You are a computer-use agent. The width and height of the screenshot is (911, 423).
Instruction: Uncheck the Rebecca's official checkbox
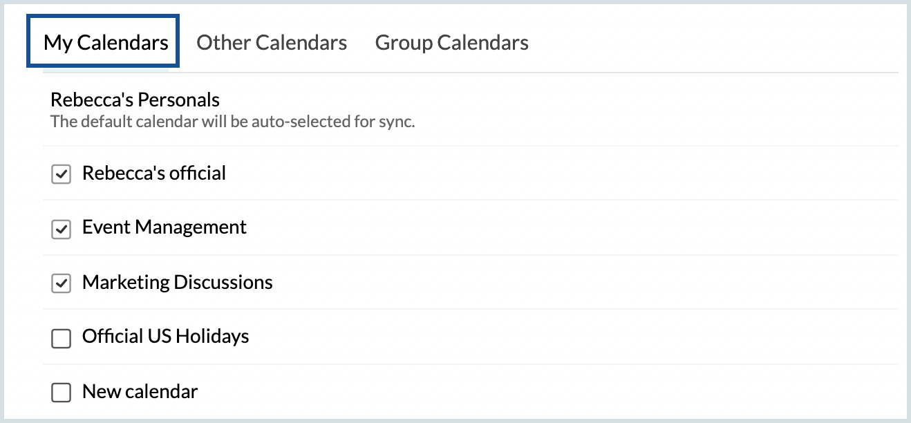pos(62,175)
